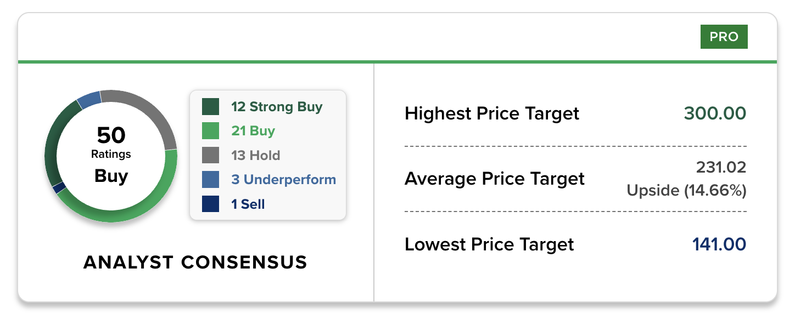The width and height of the screenshot is (795, 320).
Task: Click the Highest Price Target value 300.00
Action: click(x=715, y=114)
